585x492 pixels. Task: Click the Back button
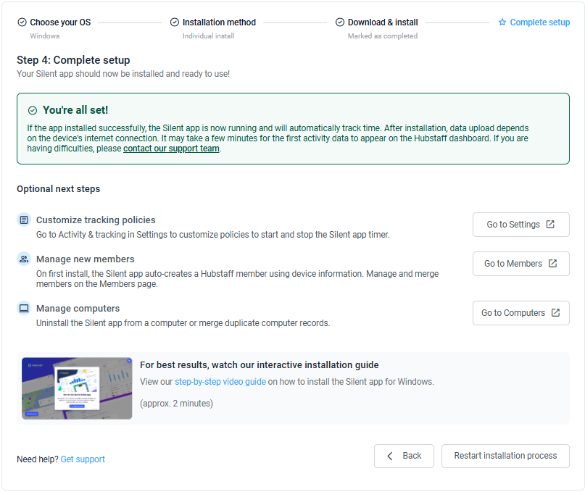click(404, 456)
